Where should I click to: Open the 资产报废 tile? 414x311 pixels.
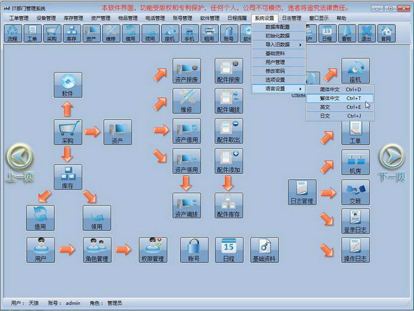[187, 71]
